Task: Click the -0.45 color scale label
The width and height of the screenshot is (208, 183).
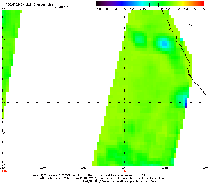Action: click(142, 9)
